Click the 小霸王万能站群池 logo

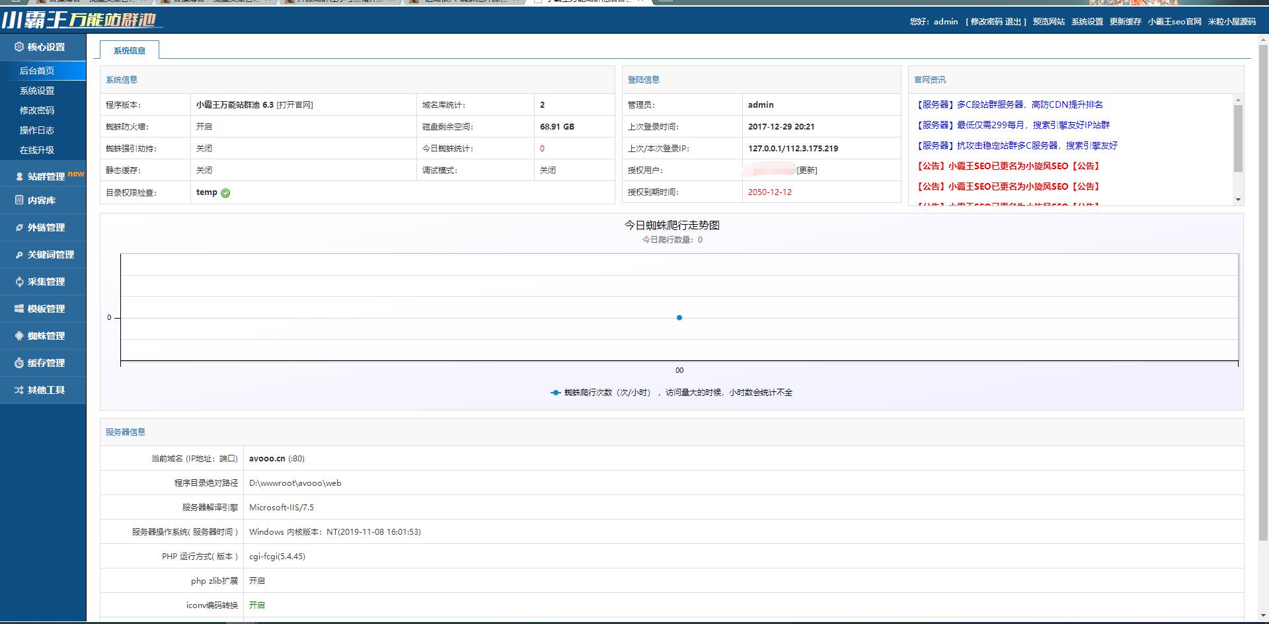point(81,20)
